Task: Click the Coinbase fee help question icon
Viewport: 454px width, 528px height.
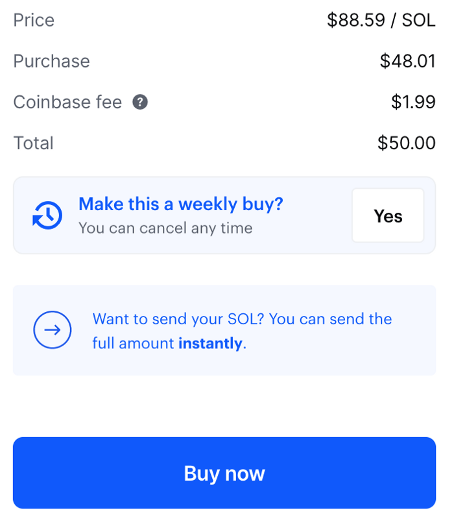Action: [x=140, y=102]
